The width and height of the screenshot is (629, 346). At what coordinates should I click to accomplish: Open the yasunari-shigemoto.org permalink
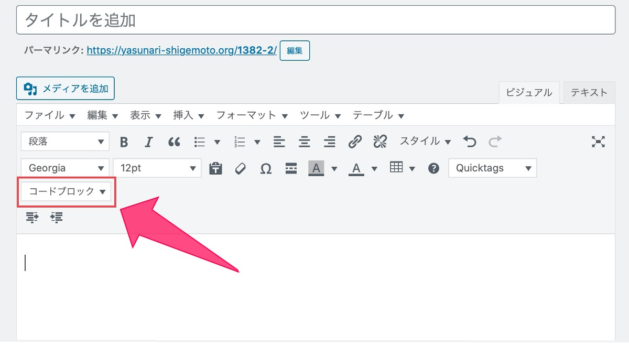coord(181,50)
